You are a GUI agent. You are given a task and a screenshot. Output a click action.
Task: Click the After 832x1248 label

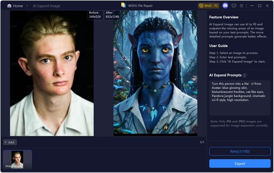pyautogui.click(x=112, y=15)
